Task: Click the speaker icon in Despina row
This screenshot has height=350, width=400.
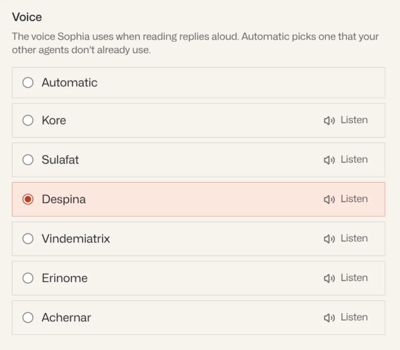Action: click(x=329, y=199)
